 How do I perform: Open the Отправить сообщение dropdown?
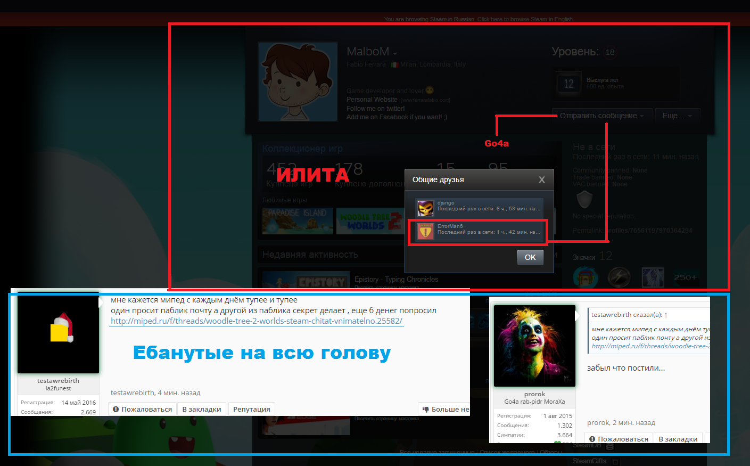(x=601, y=116)
